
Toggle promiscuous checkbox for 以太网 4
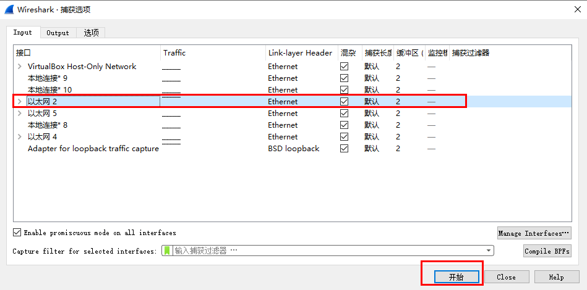coord(344,136)
